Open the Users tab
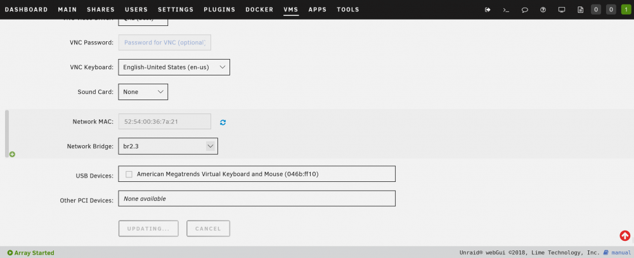634x258 pixels. [136, 10]
